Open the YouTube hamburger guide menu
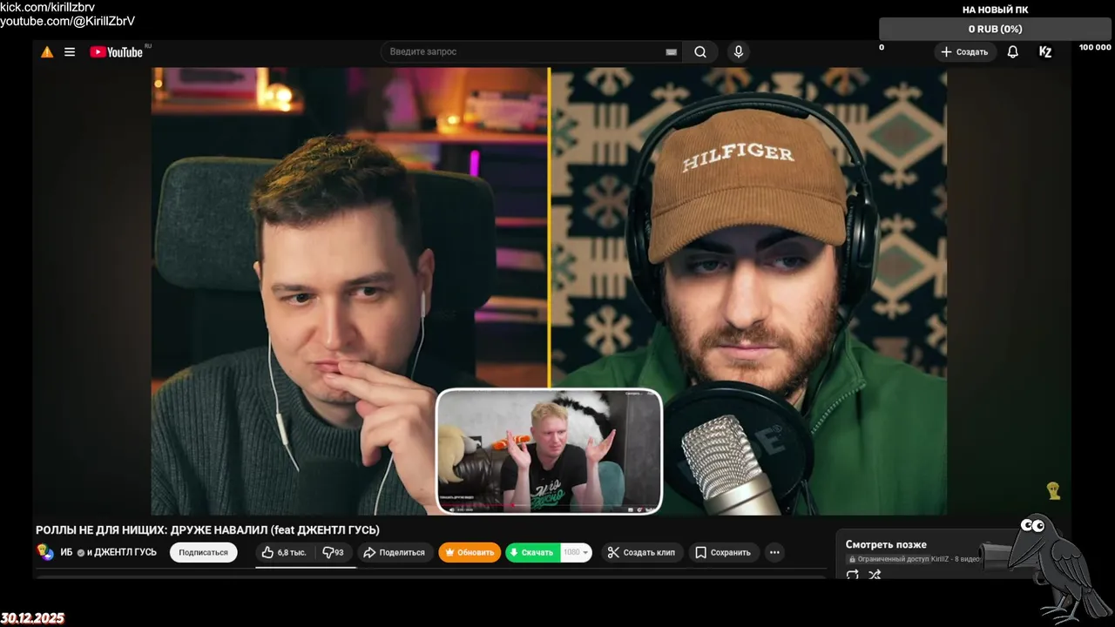Screen dimensions: 1115x627 coord(70,52)
